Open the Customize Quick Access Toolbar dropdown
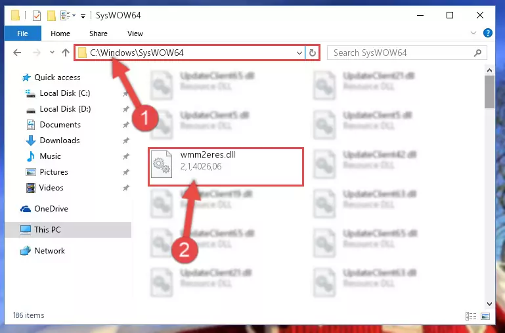The height and width of the screenshot is (333, 505). tap(83, 16)
